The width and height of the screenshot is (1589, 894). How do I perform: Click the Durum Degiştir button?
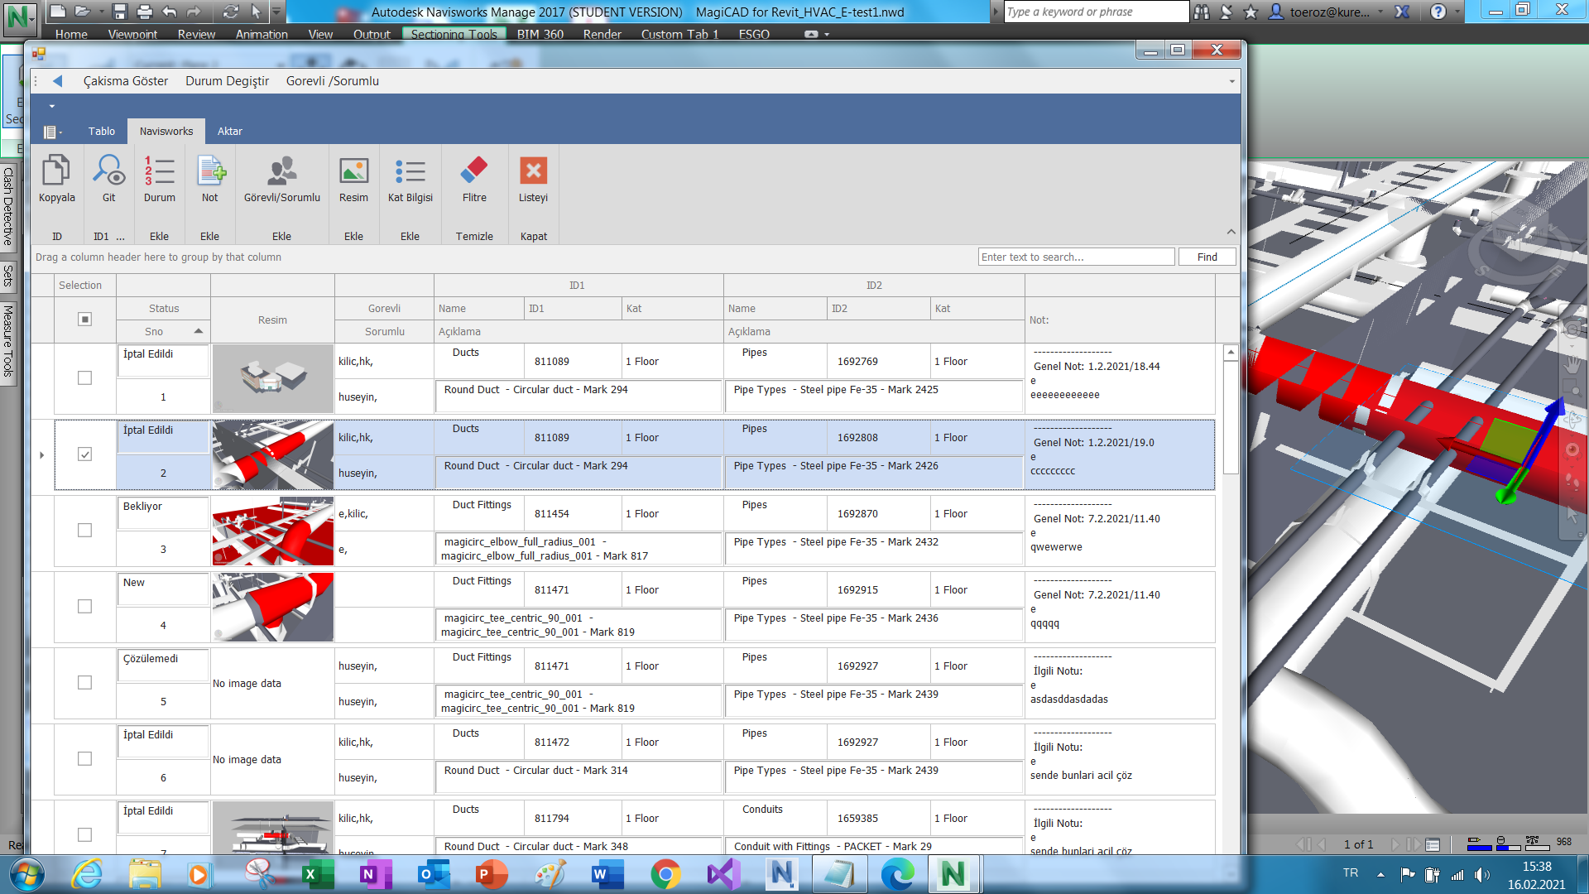point(227,81)
